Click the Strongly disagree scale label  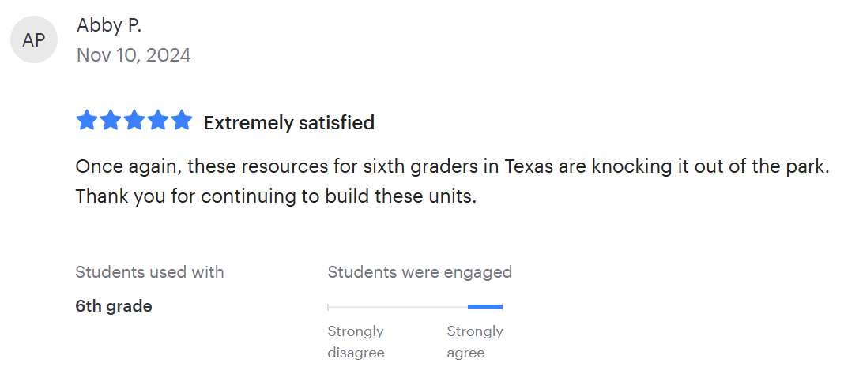point(356,342)
